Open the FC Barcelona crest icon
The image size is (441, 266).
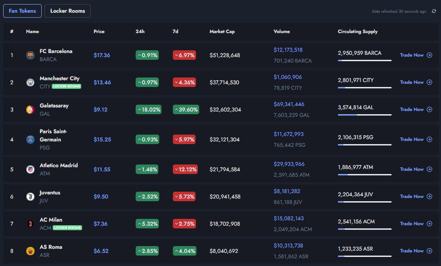[30, 55]
